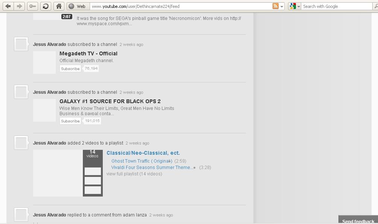Viewport: 378px width, 224px height.
Task: Open avatar next to Megadeth subscription activity
Action: tap(21, 44)
